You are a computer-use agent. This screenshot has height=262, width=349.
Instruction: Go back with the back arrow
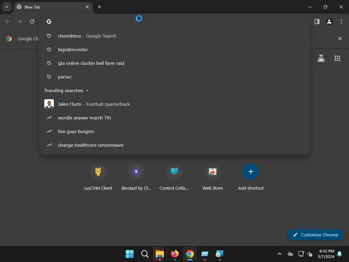point(7,21)
